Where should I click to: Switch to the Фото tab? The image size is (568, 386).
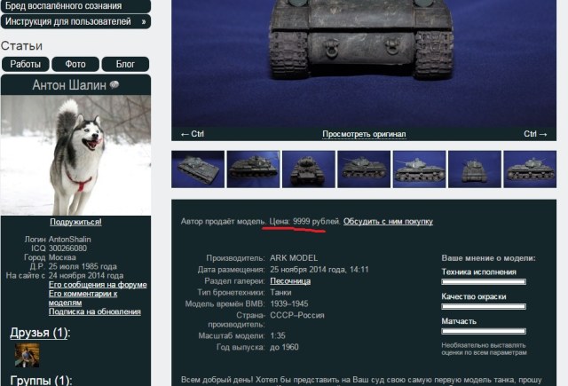pos(75,64)
